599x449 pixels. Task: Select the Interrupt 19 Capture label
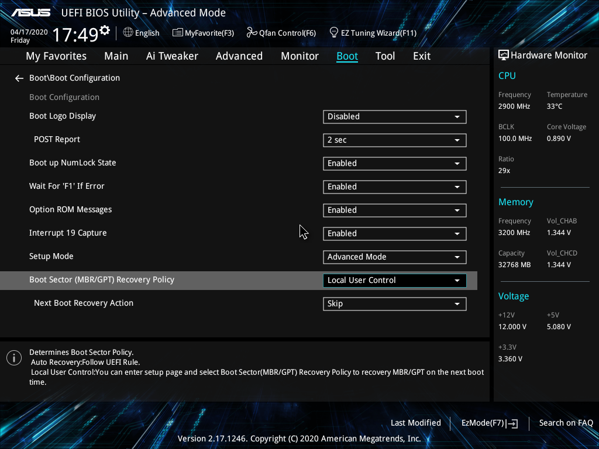(x=68, y=233)
